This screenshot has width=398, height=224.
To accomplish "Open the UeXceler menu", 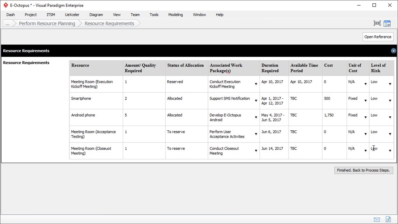I will 72,15.
